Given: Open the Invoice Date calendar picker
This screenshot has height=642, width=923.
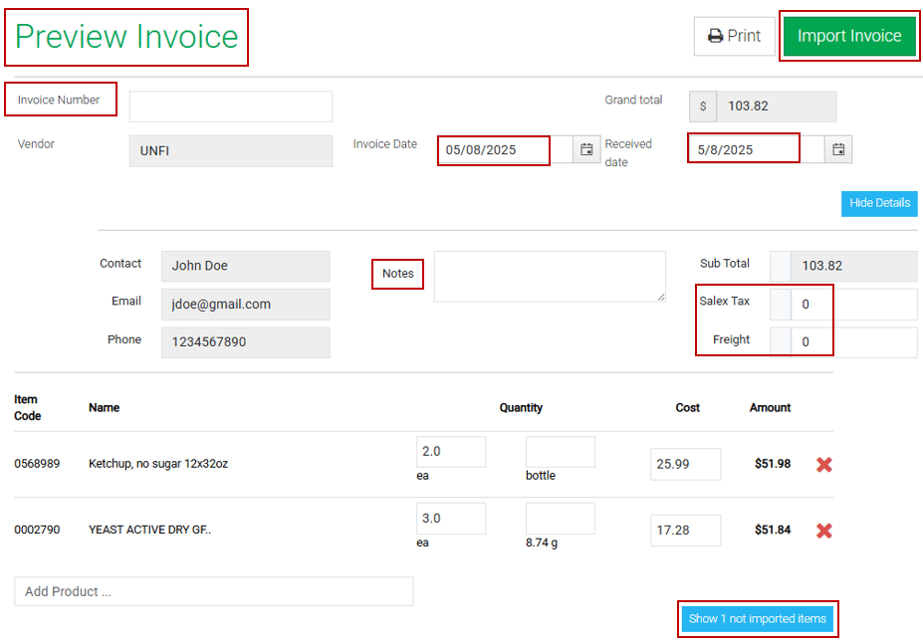Looking at the screenshot, I should (x=586, y=149).
